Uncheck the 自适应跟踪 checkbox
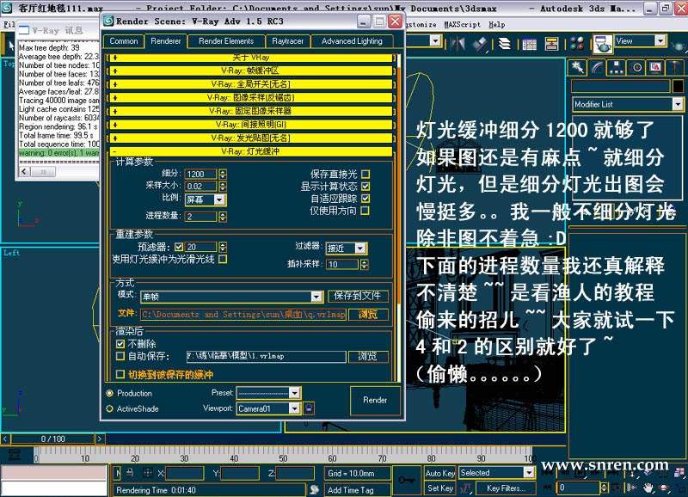 365,199
